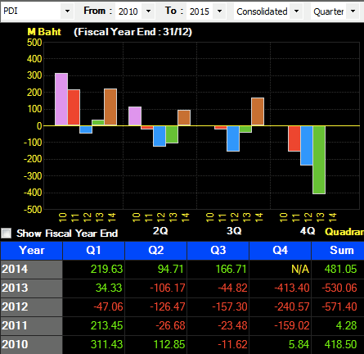Click the tall green 2013 fourth-quarter bar
This screenshot has height=354, width=364.
tap(319, 160)
